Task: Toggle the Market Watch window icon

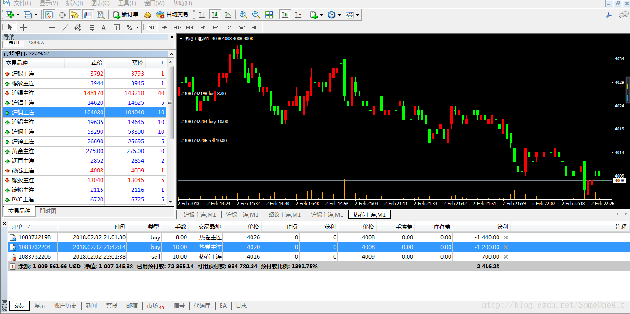Action: pos(48,15)
